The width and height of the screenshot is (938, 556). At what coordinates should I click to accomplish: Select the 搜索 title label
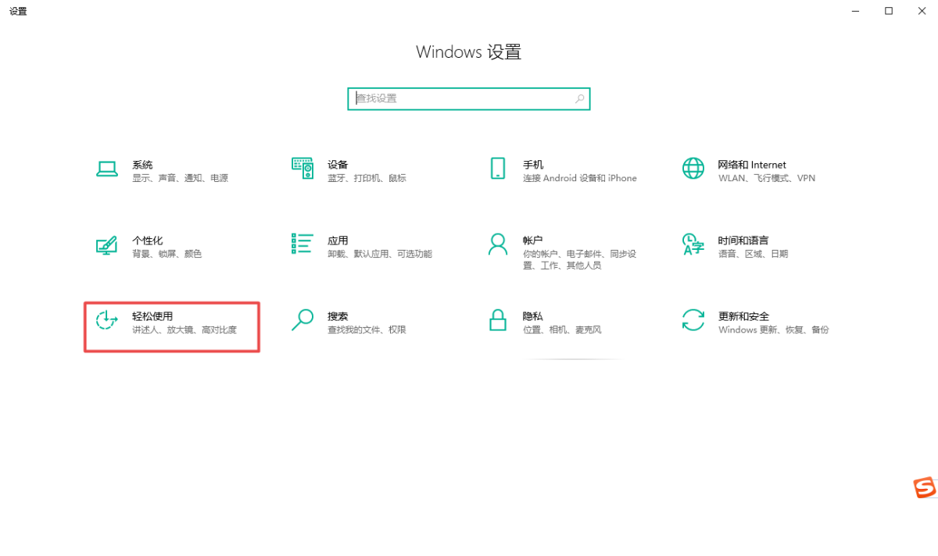338,316
